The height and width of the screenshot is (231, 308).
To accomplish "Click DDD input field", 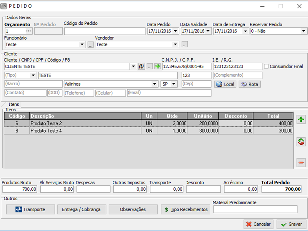I will point(55,93).
